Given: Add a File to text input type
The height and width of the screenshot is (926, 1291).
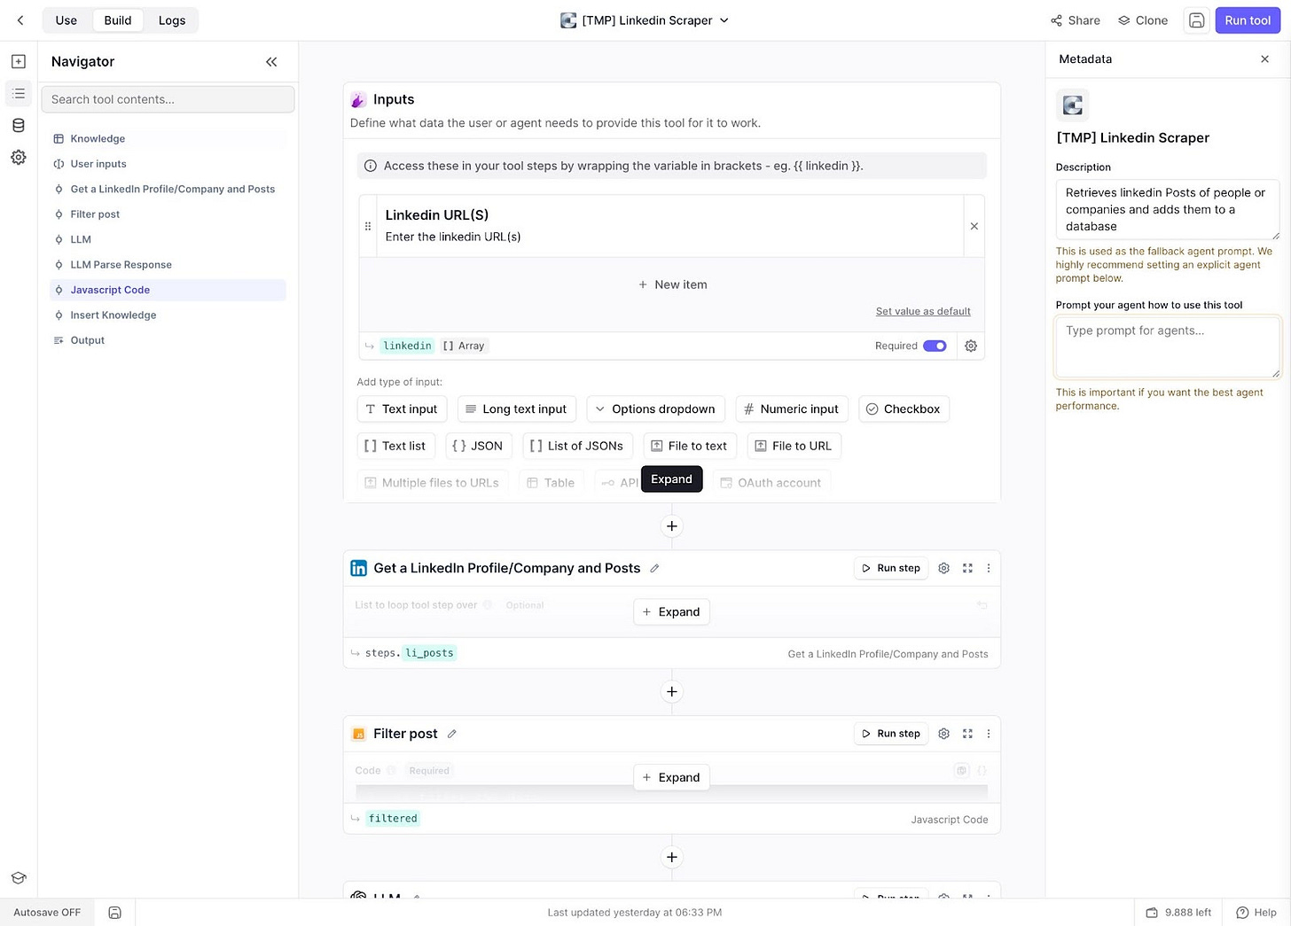Looking at the screenshot, I should point(690,447).
